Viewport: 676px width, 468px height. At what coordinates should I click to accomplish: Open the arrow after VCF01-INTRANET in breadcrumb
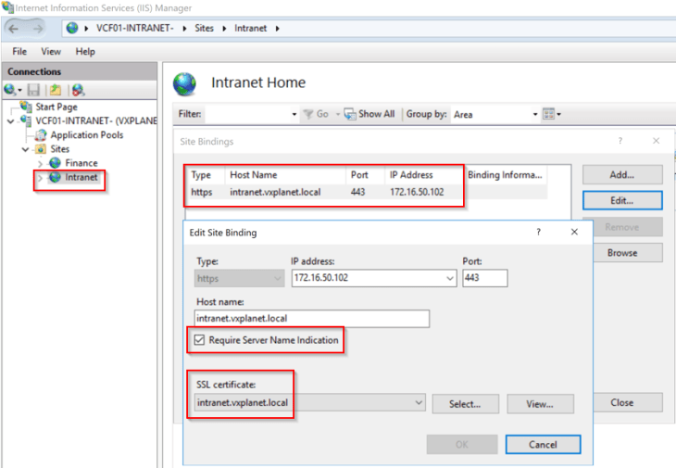coord(184,29)
